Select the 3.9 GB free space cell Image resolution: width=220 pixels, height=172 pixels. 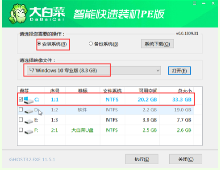click(150, 120)
